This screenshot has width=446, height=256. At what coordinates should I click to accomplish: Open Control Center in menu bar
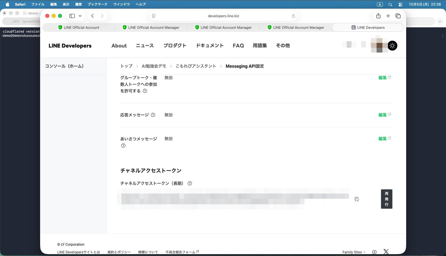click(x=401, y=4)
